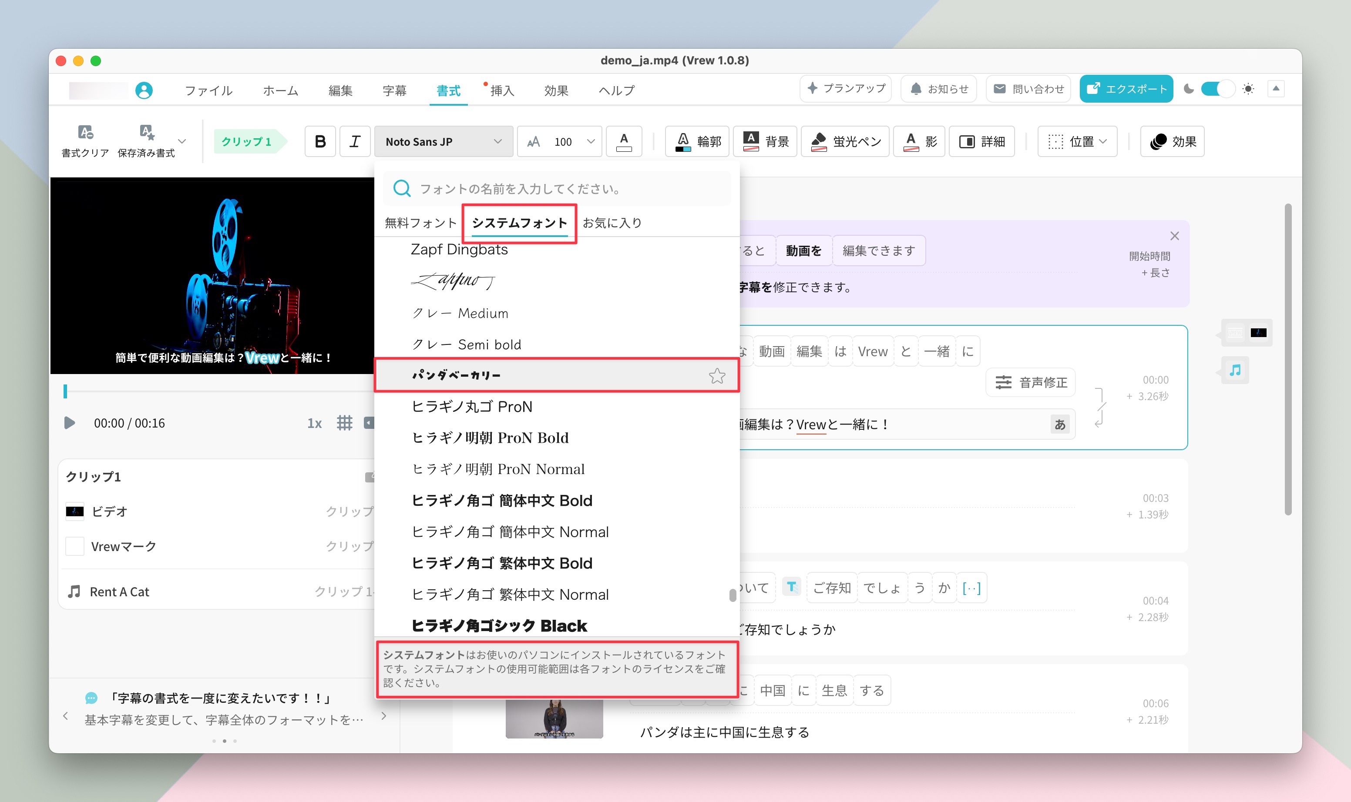The image size is (1351, 802).
Task: Click the 影 shadow button
Action: 919,142
